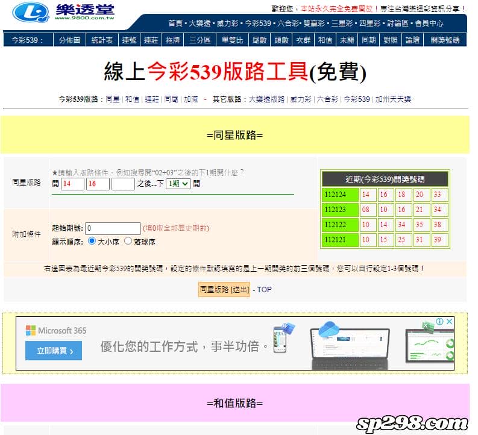This screenshot has height=435, width=478.
Task: Open the 1期 period dropdown
Action: [x=178, y=184]
